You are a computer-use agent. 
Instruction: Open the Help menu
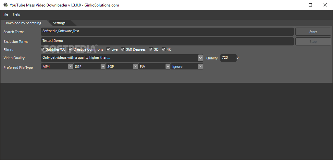pyautogui.click(x=16, y=15)
